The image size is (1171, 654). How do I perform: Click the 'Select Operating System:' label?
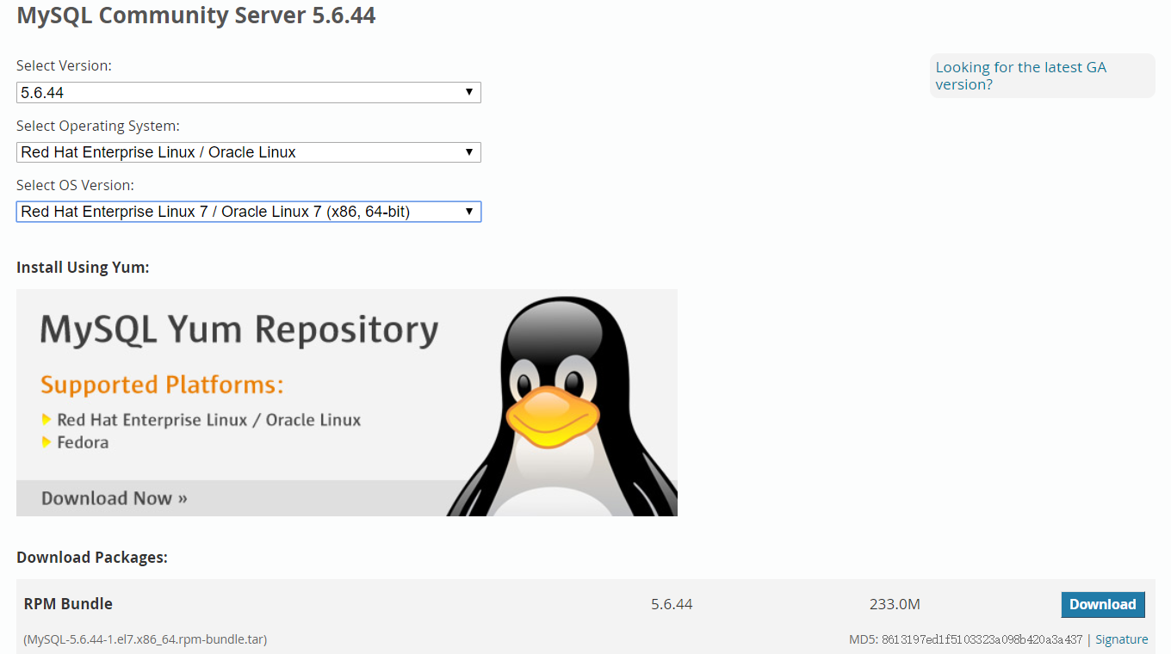[x=98, y=126]
